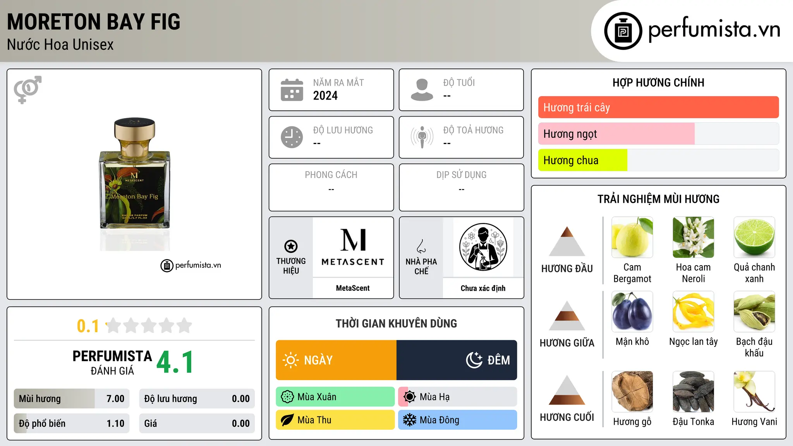The width and height of the screenshot is (793, 446).
Task: Select the Đêm nighttime segment
Action: point(457,360)
